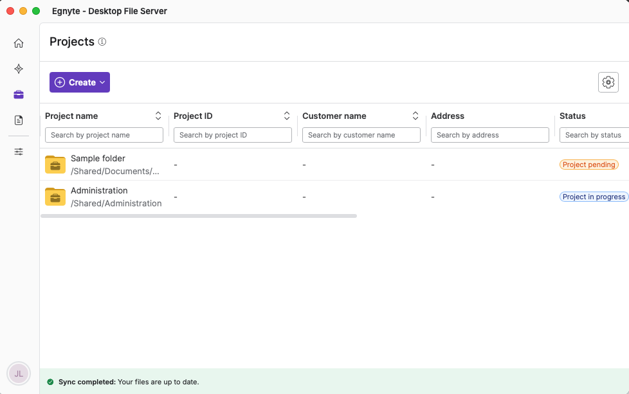Select the Search by address field
Image resolution: width=629 pixels, height=394 pixels.
tap(490, 135)
